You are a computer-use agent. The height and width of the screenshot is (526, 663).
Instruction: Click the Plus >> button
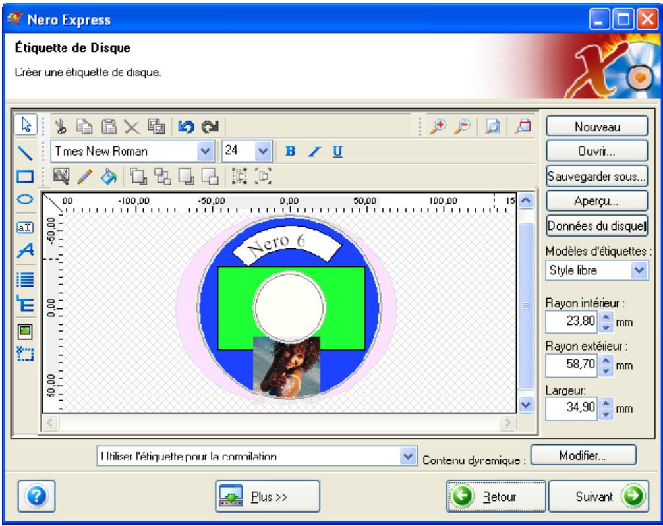click(268, 496)
